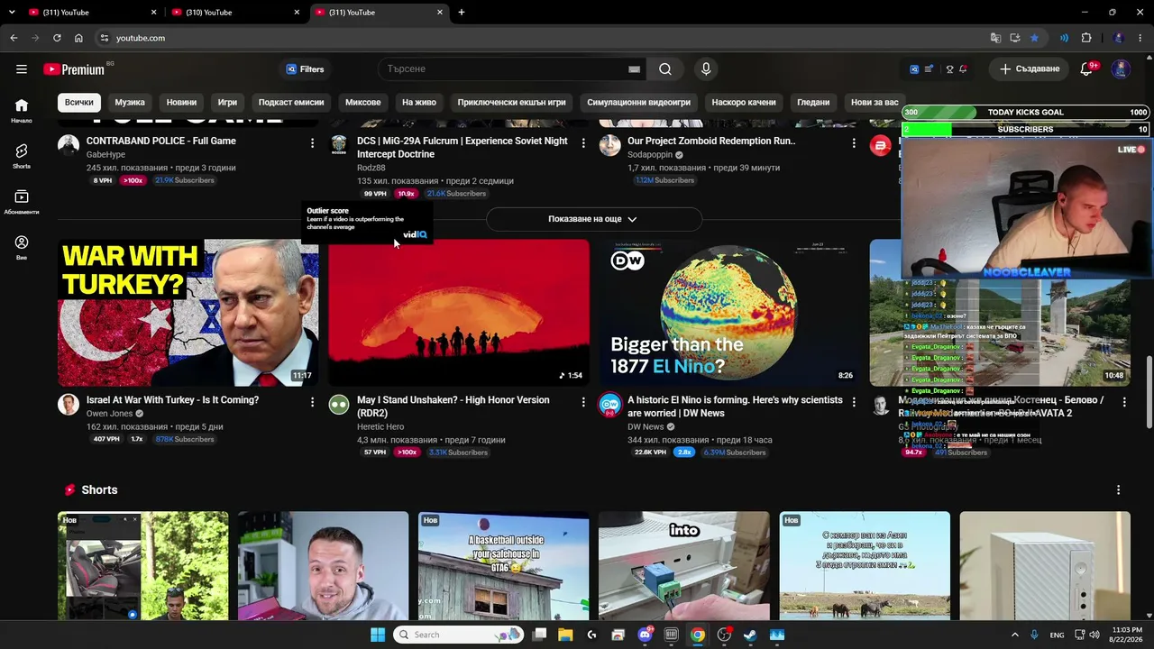Open the Вие (You) sidebar item
1154x649 pixels.
click(x=22, y=248)
